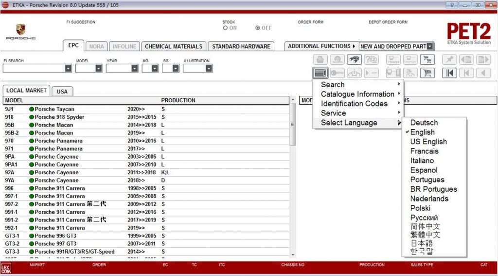Image resolution: width=498 pixels, height=276 pixels.
Task: Jump to first page with skip-to-start icon
Action: tap(449, 73)
